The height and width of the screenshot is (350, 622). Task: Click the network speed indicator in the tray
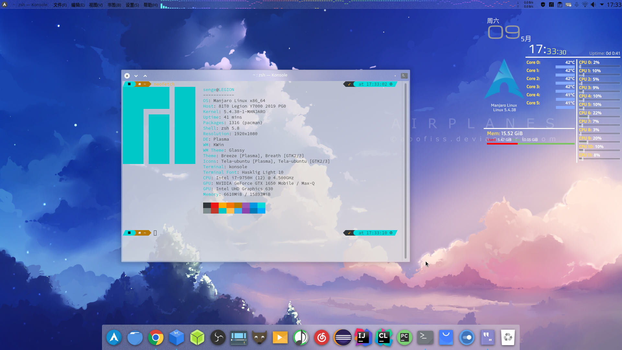(x=528, y=5)
